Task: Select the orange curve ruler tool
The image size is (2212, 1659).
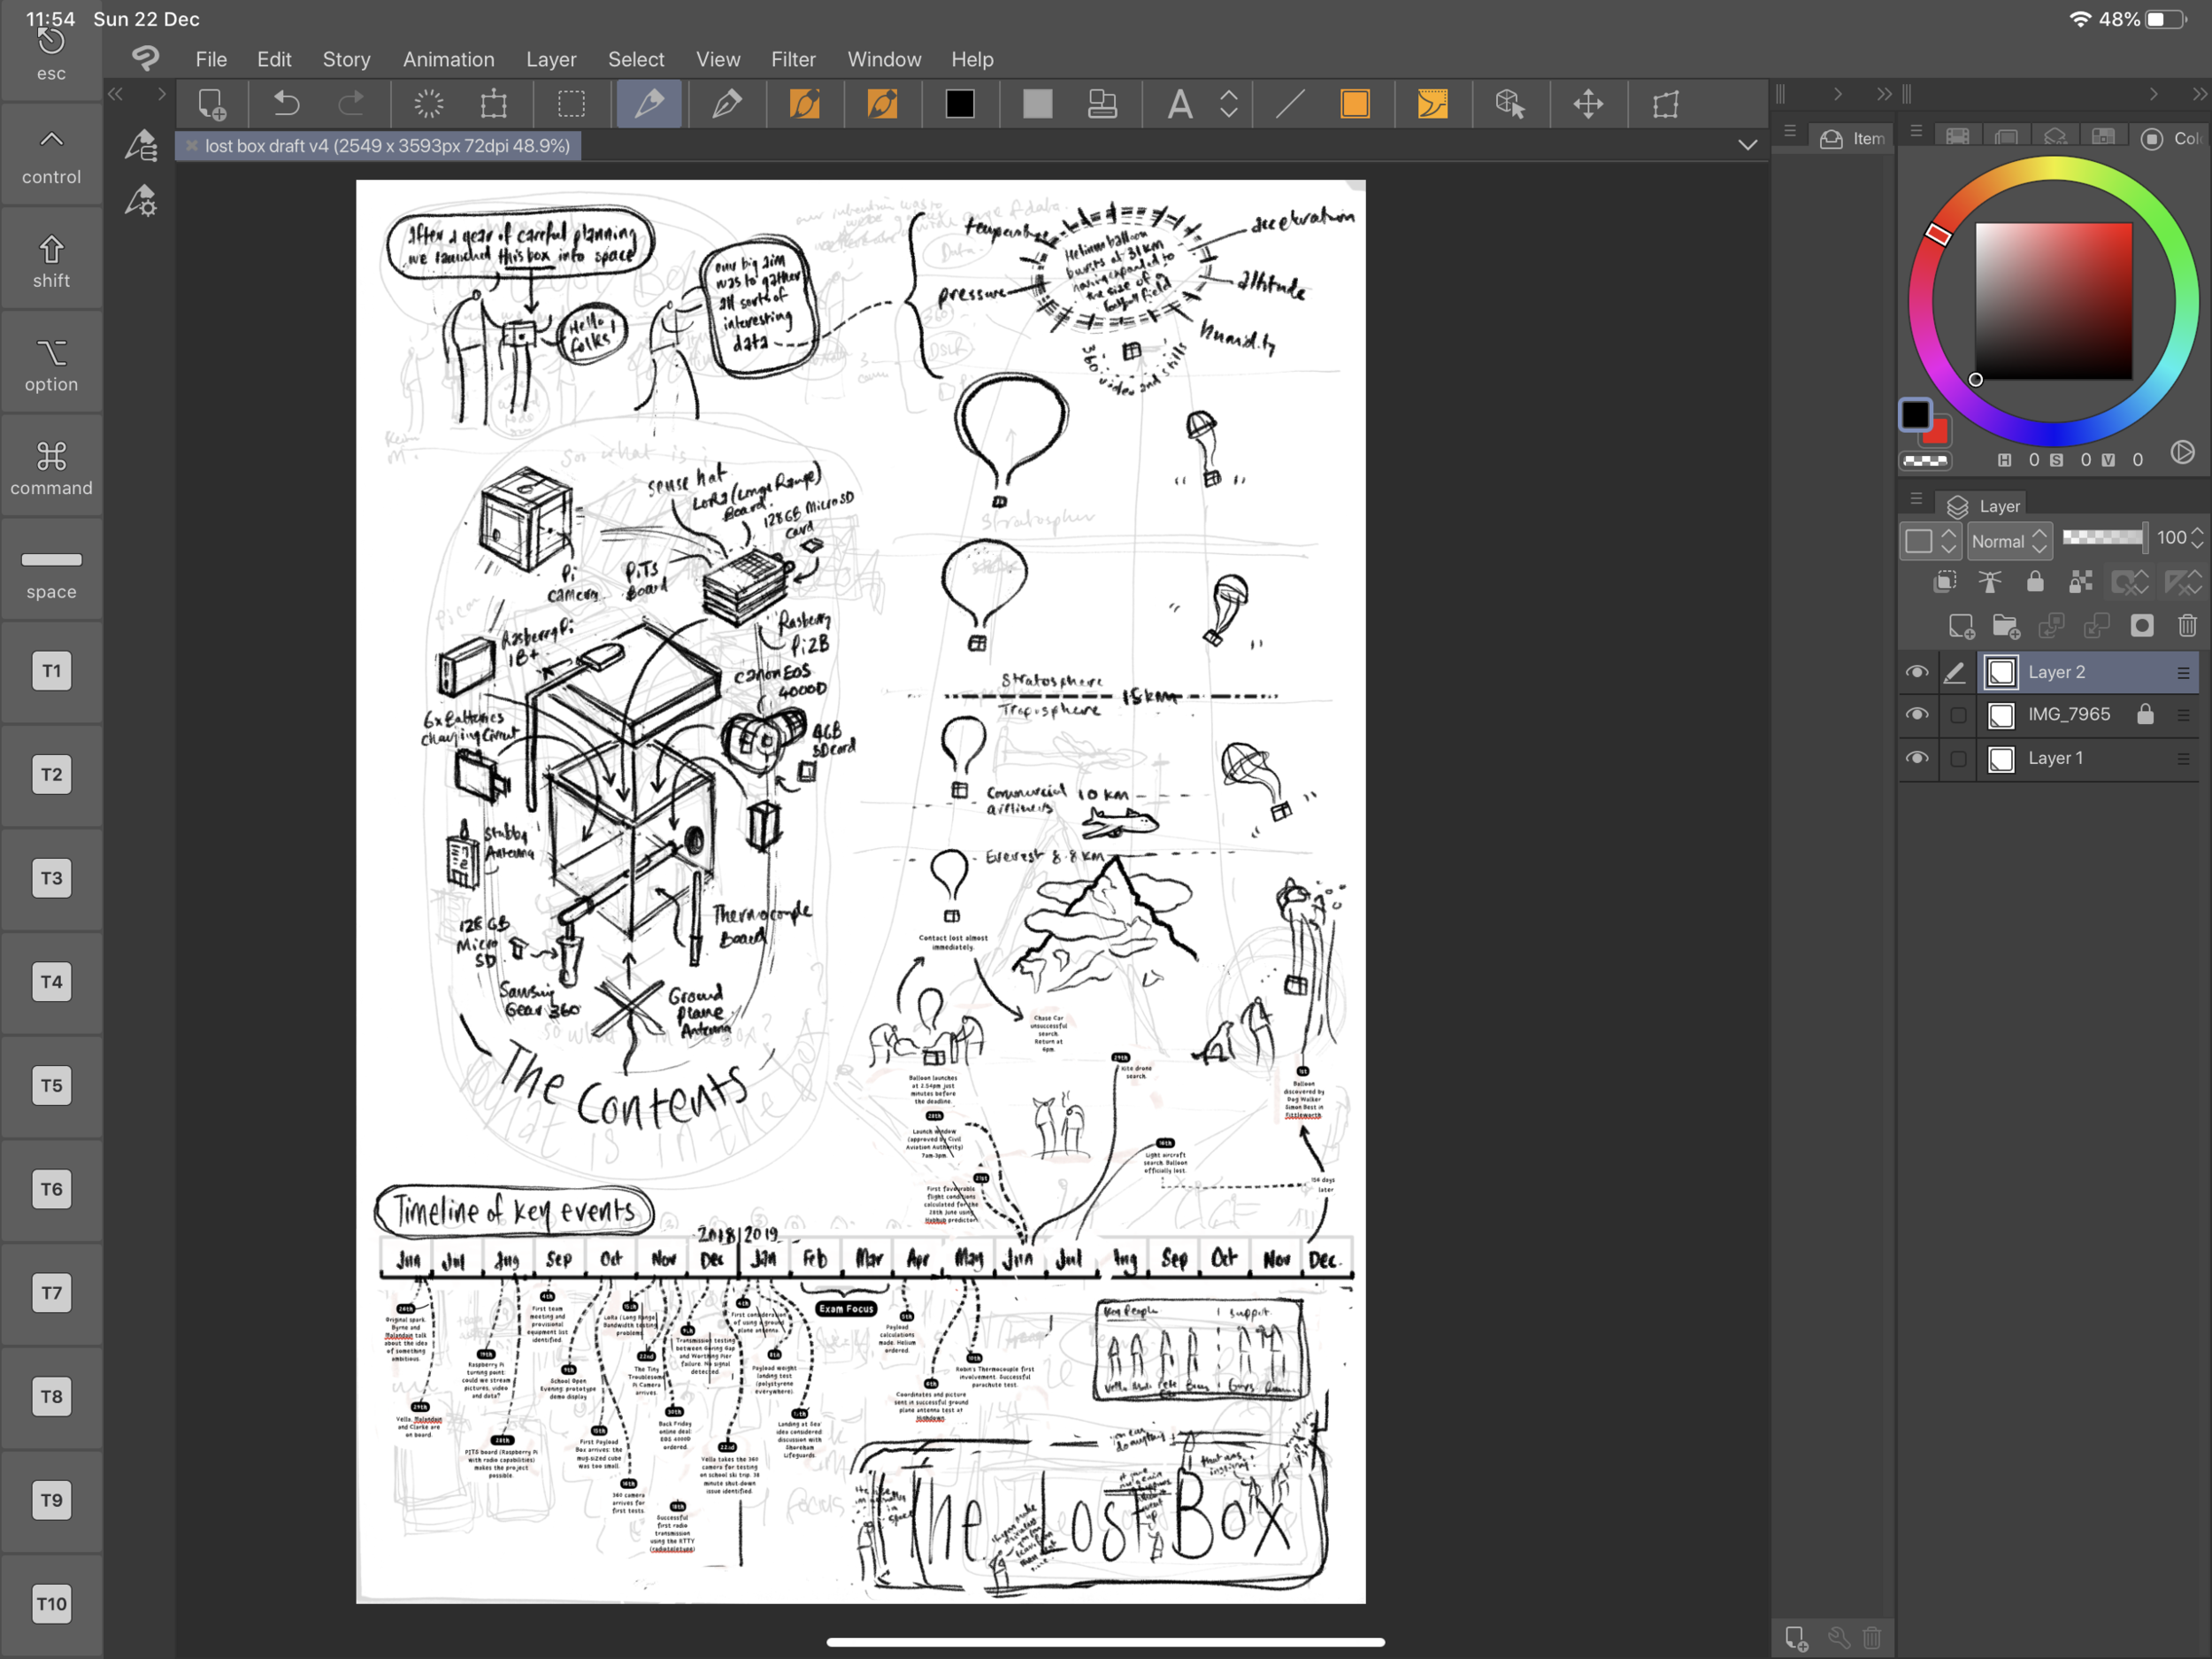Action: click(1432, 104)
